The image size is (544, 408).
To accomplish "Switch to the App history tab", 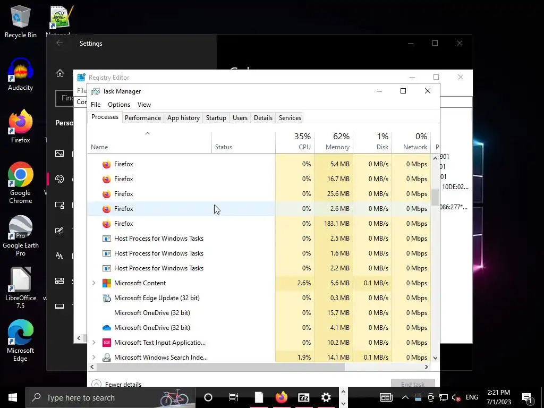I will point(183,118).
